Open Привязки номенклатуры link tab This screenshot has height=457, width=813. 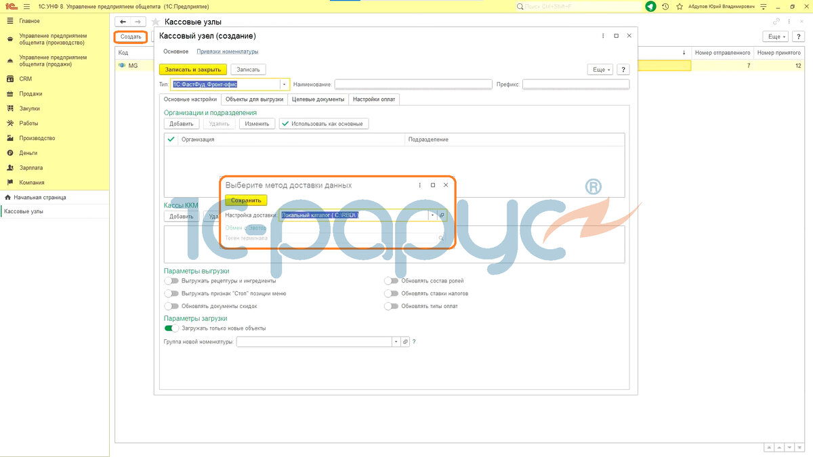pos(228,51)
